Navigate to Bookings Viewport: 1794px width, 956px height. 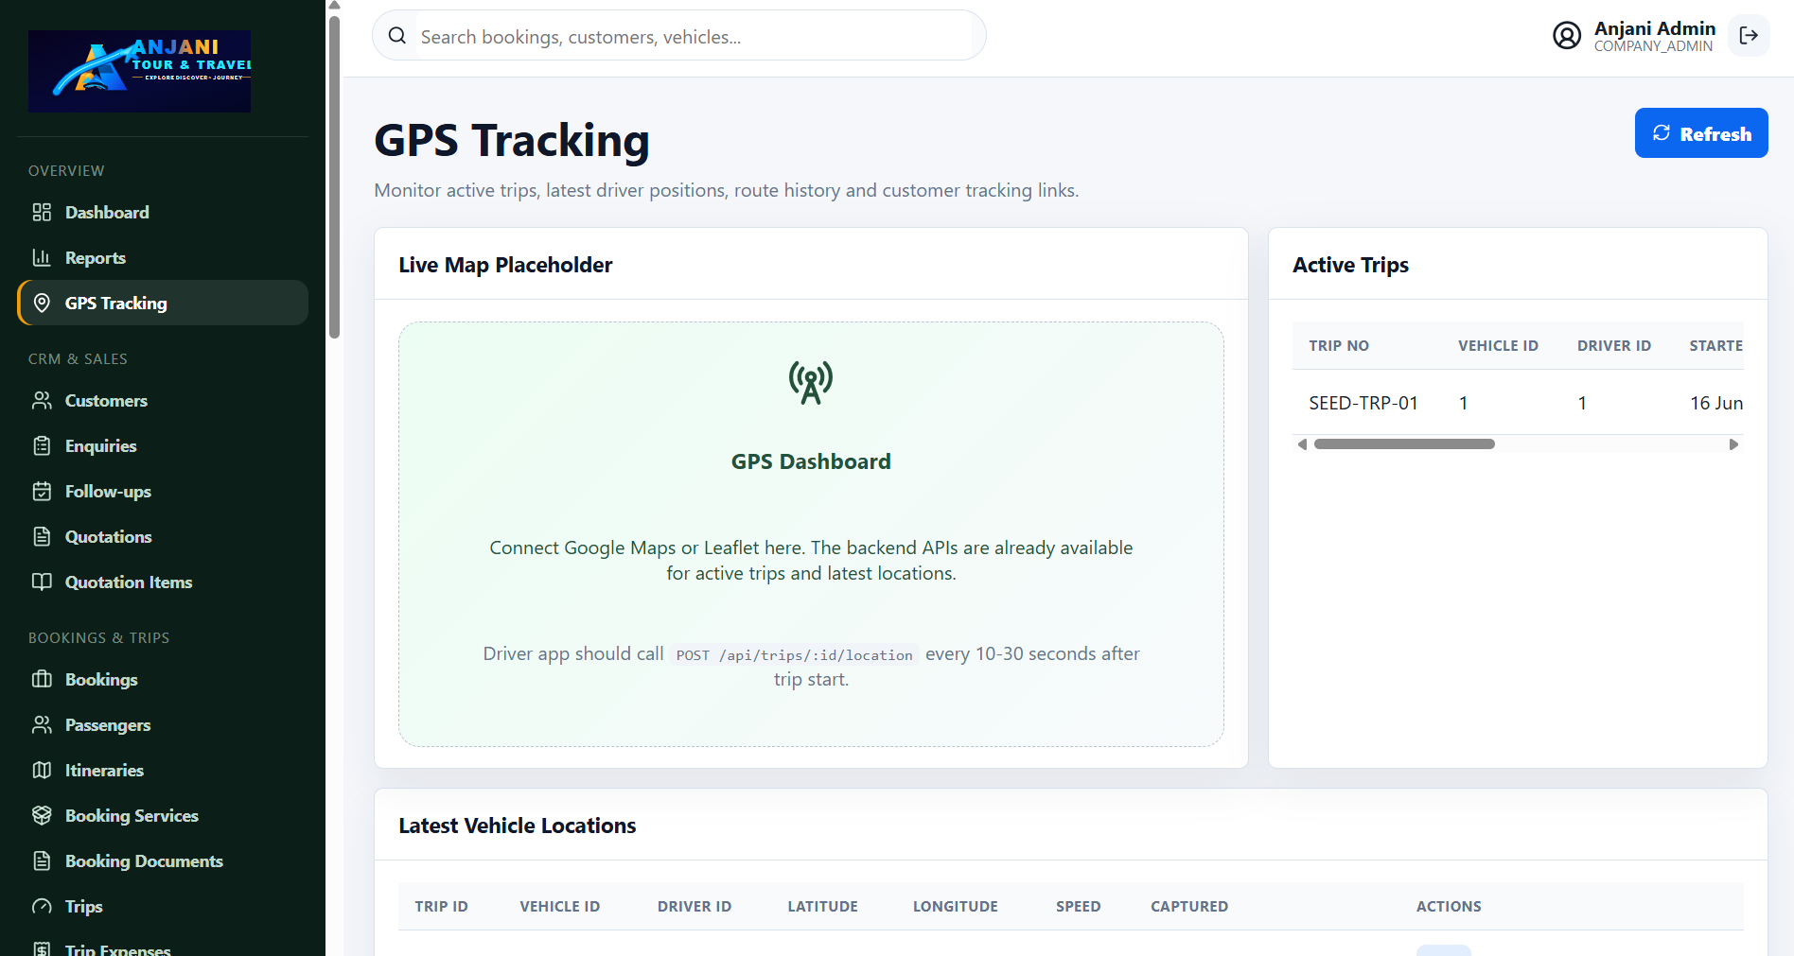pos(163,679)
